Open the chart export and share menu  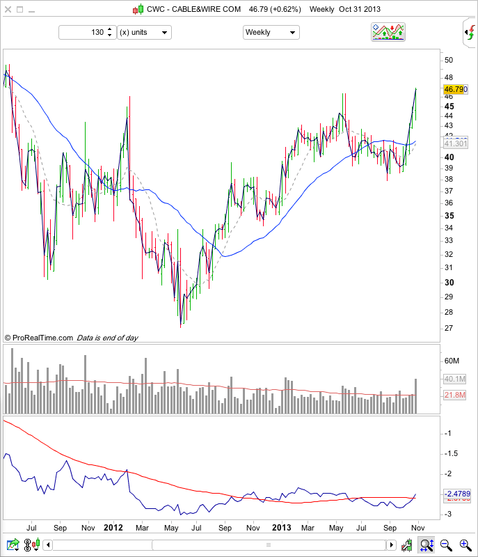(x=13, y=544)
